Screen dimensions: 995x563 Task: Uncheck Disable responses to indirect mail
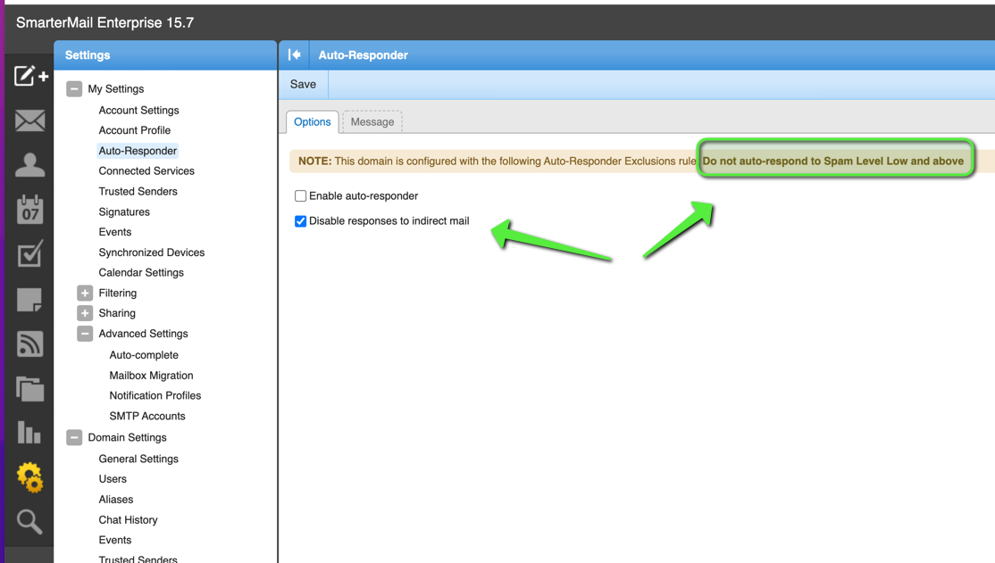(x=301, y=221)
